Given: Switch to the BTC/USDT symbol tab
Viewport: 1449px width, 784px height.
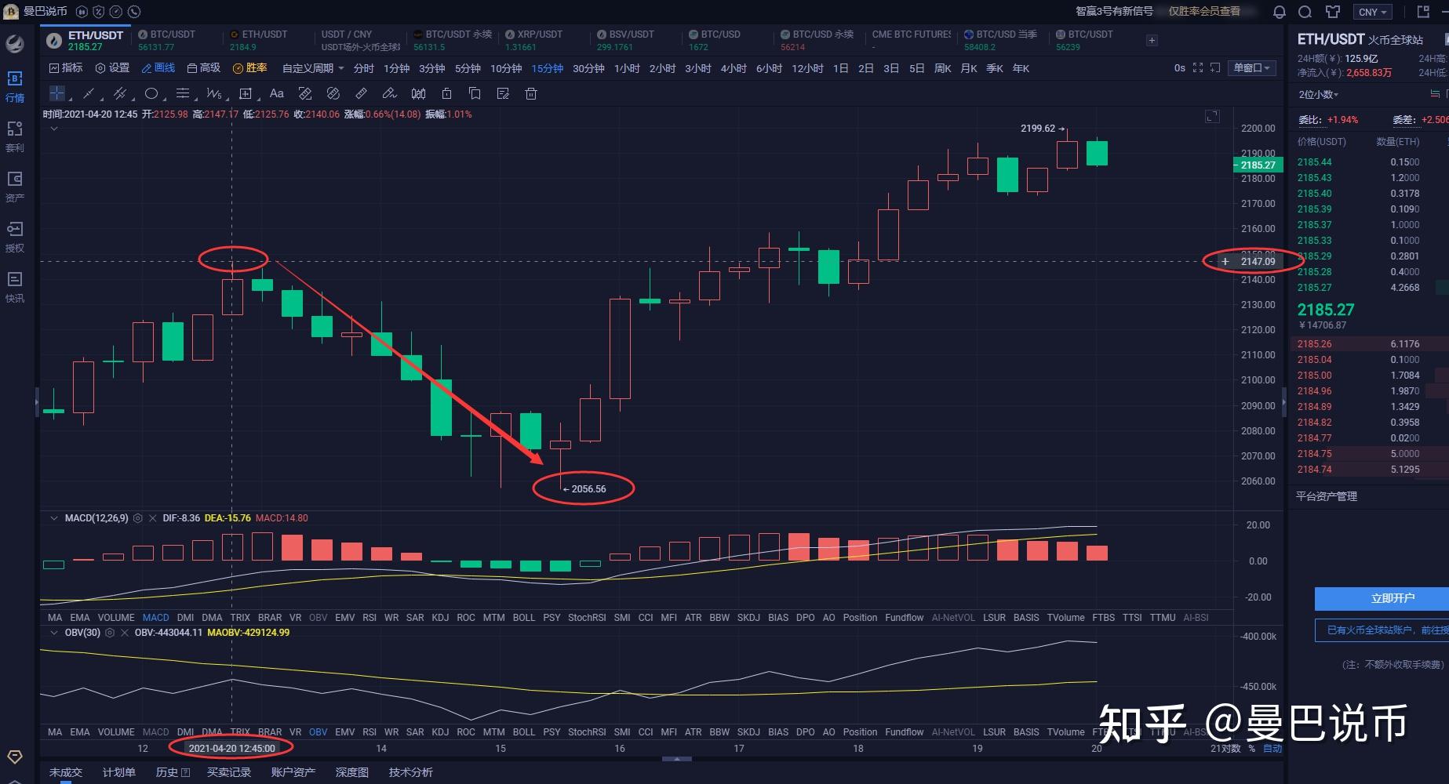Looking at the screenshot, I should (173, 34).
